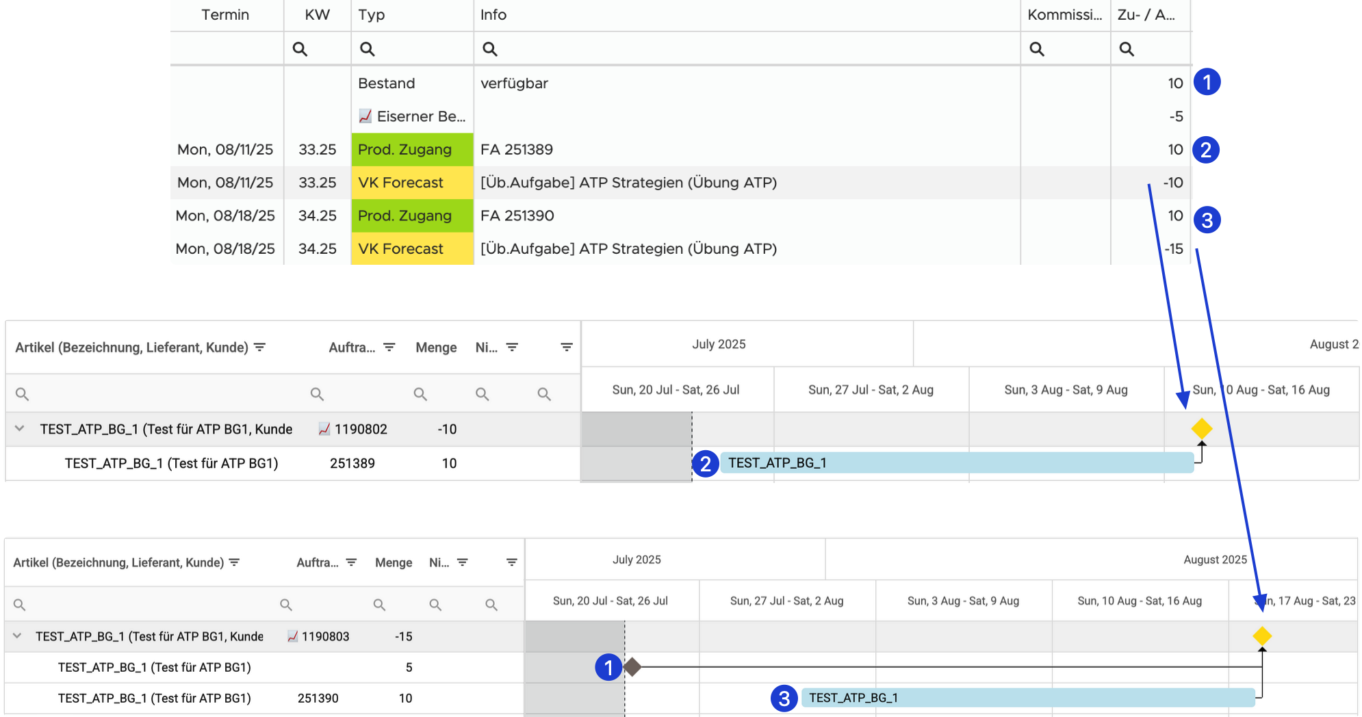Click the search icon under KW column
This screenshot has height=717, width=1362.
300,49
